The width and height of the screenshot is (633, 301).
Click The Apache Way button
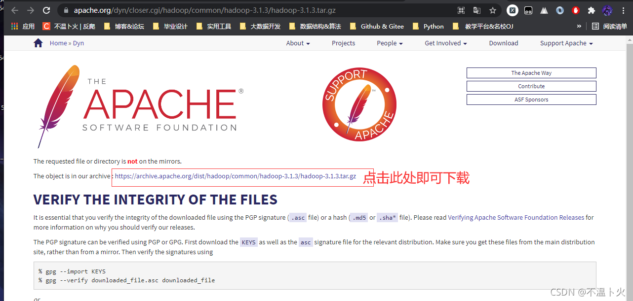[x=531, y=73]
